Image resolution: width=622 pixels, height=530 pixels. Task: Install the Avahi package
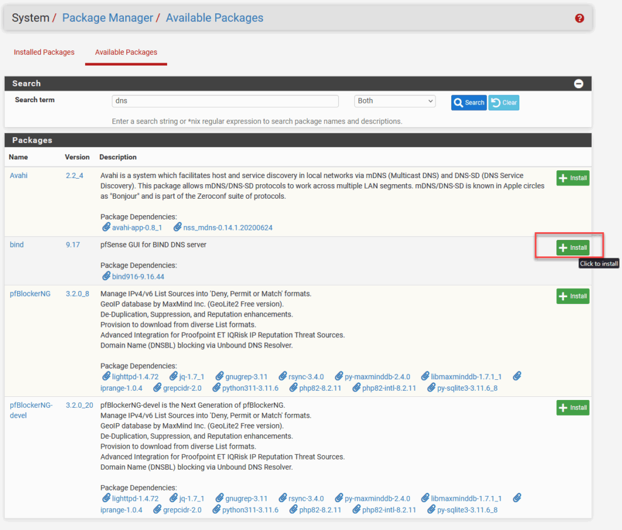pos(573,178)
